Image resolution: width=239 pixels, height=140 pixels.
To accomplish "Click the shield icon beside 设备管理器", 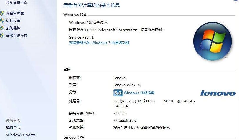I will [x=2, y=13].
